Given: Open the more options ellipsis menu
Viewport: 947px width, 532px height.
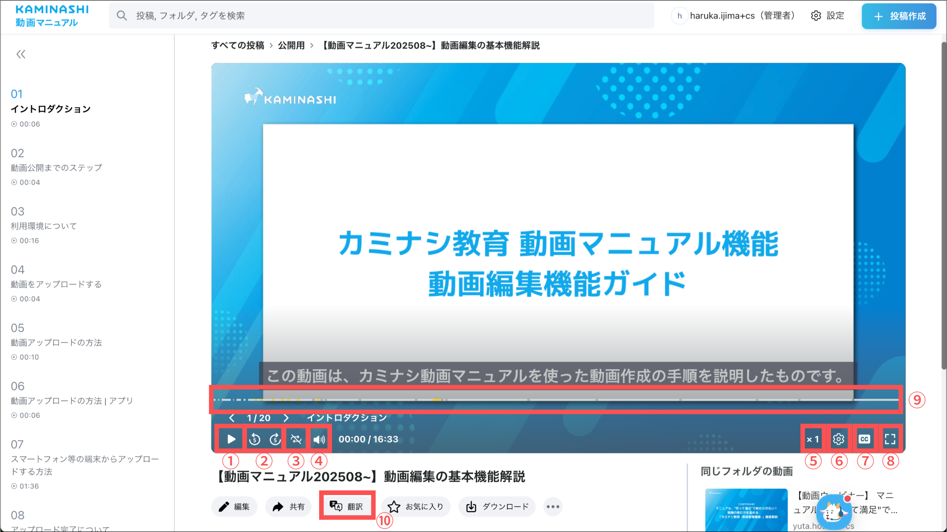Looking at the screenshot, I should (x=553, y=507).
